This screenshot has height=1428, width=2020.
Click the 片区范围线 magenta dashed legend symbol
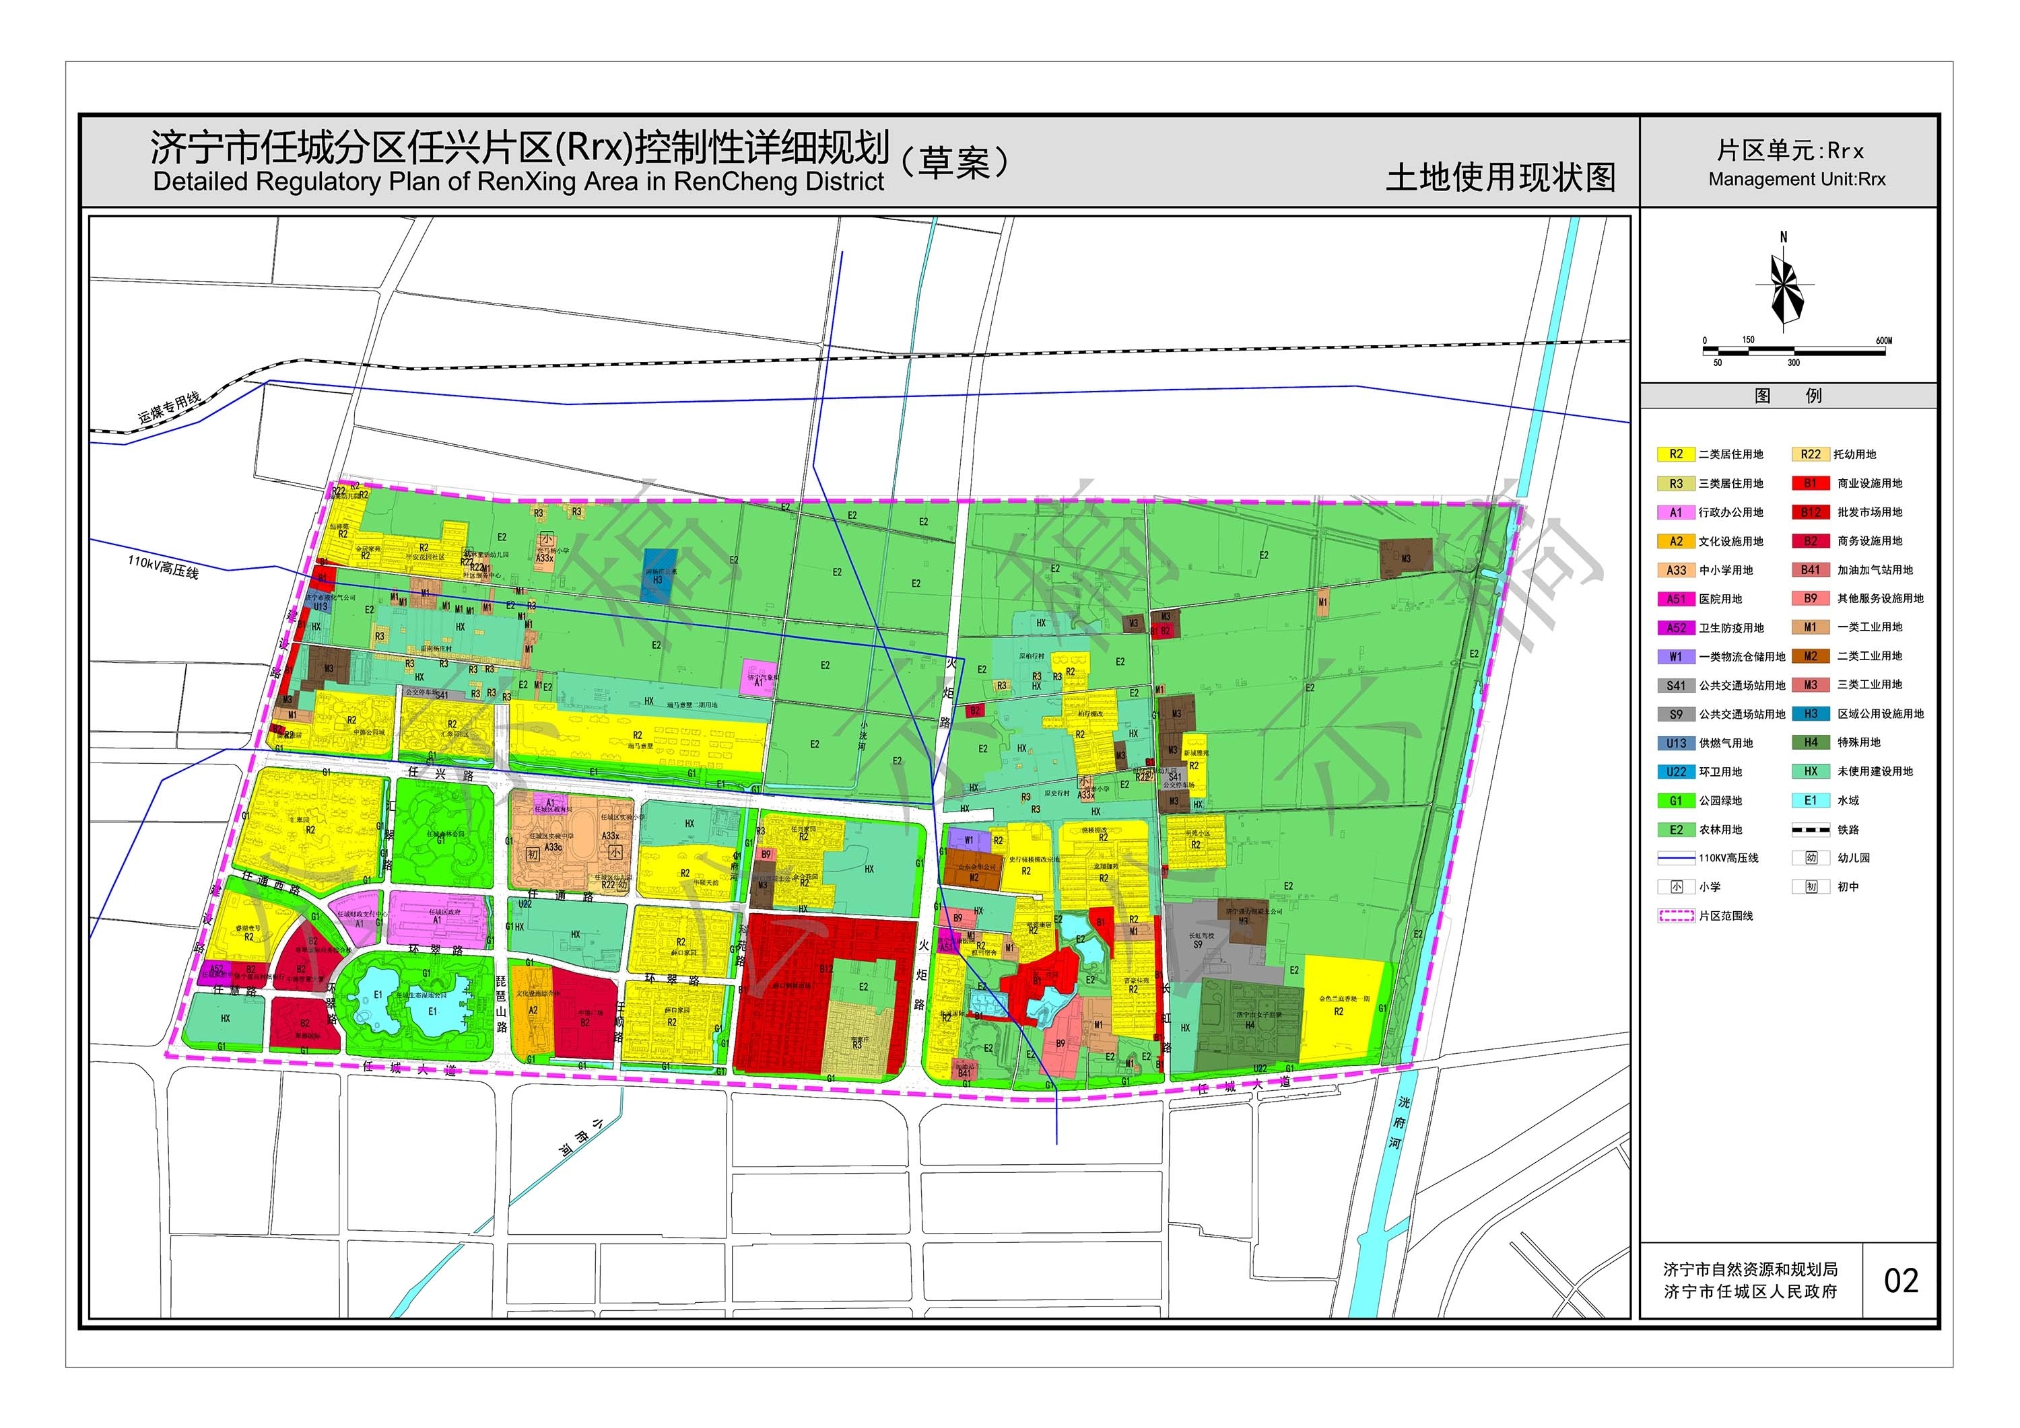1677,917
